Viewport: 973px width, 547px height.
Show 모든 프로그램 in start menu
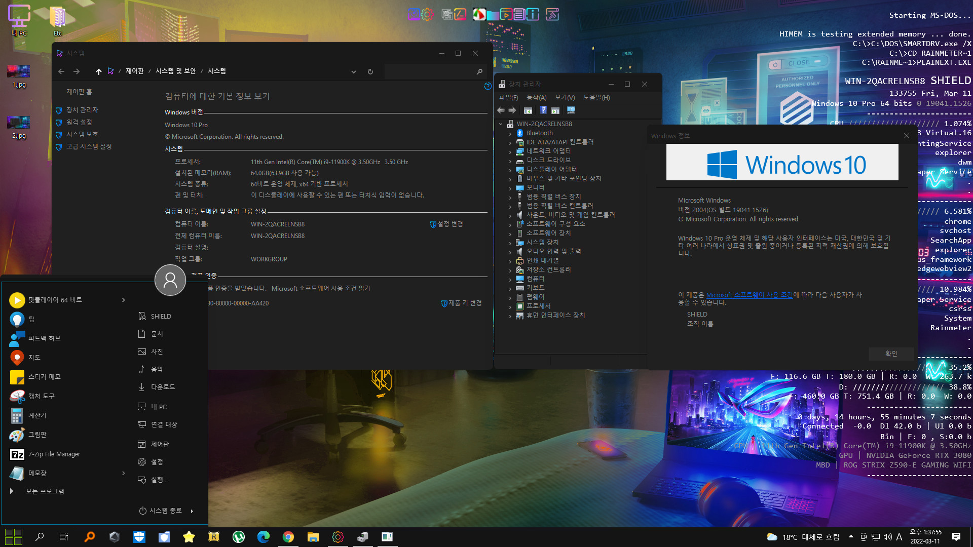(x=45, y=491)
